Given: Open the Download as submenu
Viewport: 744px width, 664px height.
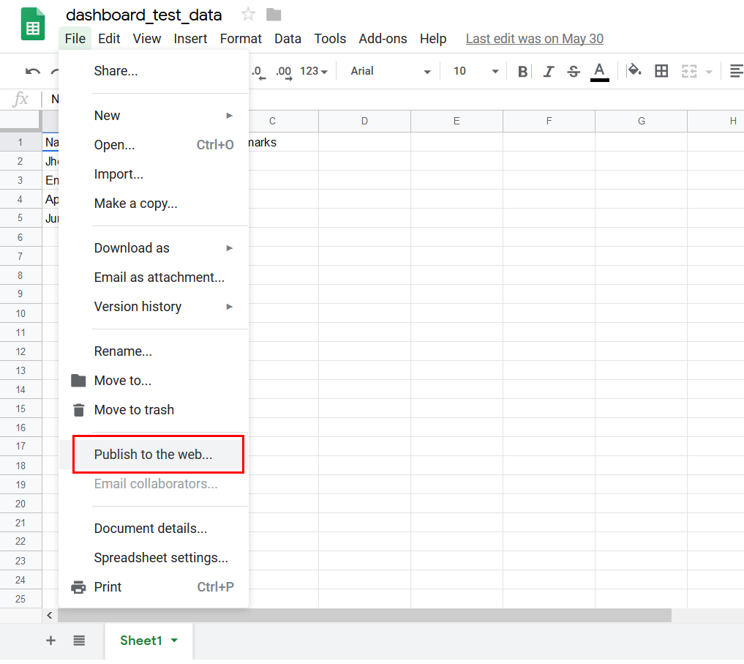Looking at the screenshot, I should 132,248.
